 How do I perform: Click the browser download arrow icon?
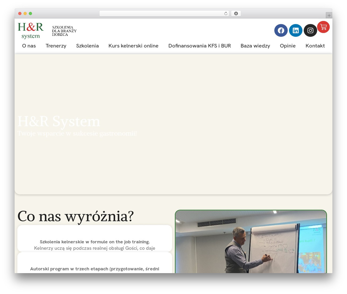(x=236, y=14)
